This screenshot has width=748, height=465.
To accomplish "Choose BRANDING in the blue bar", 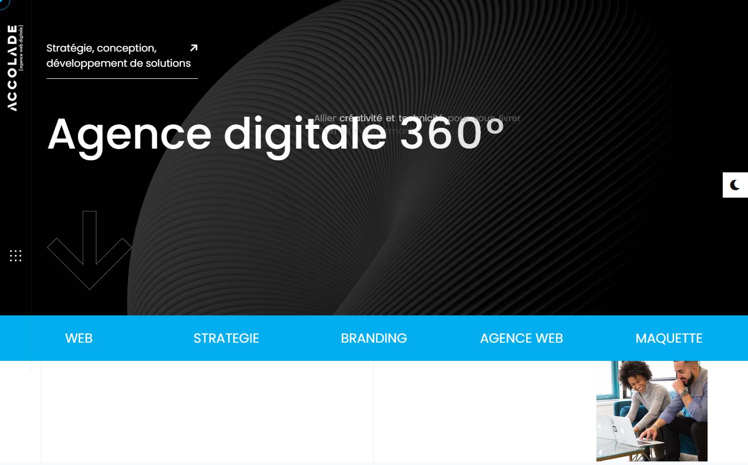I will coord(374,338).
